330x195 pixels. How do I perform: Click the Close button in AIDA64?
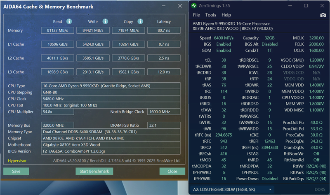click(172, 171)
